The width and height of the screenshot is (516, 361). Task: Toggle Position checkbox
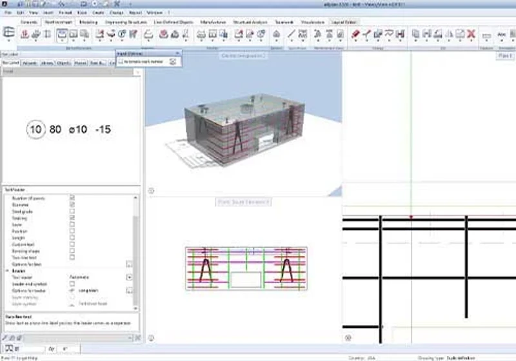click(72, 231)
